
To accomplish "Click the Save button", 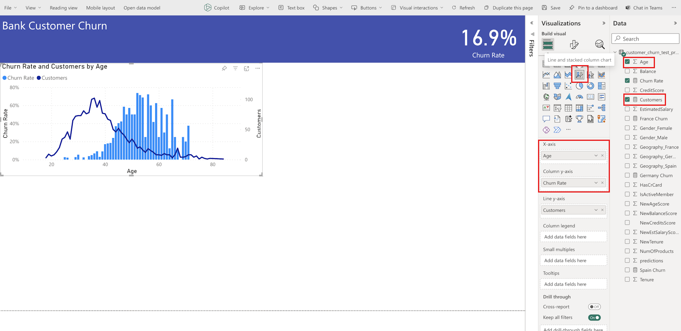I will click(x=551, y=7).
